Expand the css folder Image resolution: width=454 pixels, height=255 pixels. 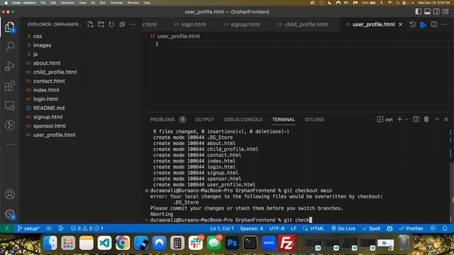click(81, 36)
